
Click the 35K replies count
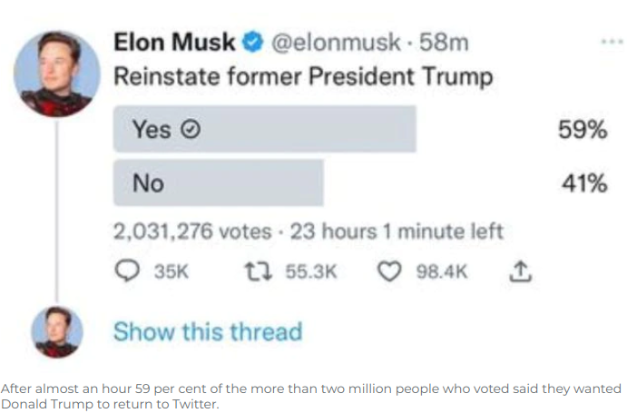coord(170,271)
